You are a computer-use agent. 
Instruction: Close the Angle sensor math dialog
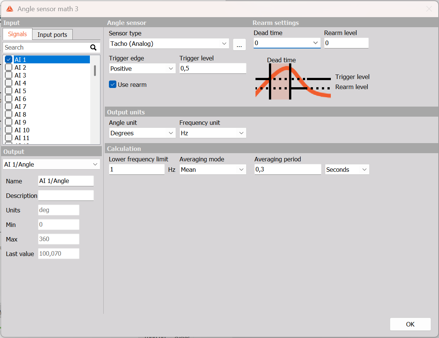[x=429, y=9]
